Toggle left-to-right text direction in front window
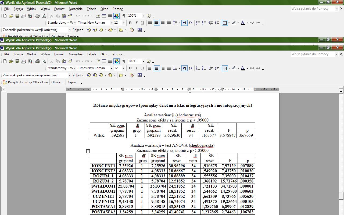This screenshot has width=344, height=215. click(184, 68)
